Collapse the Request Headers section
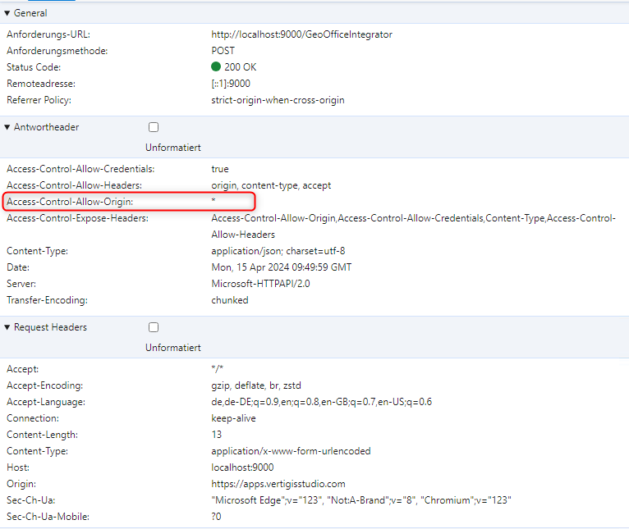The width and height of the screenshot is (629, 529). (8, 327)
